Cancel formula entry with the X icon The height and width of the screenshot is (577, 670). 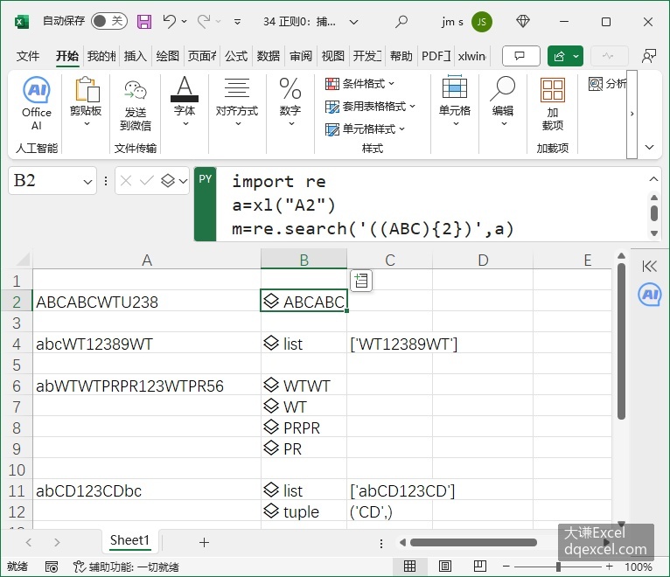pyautogui.click(x=126, y=181)
